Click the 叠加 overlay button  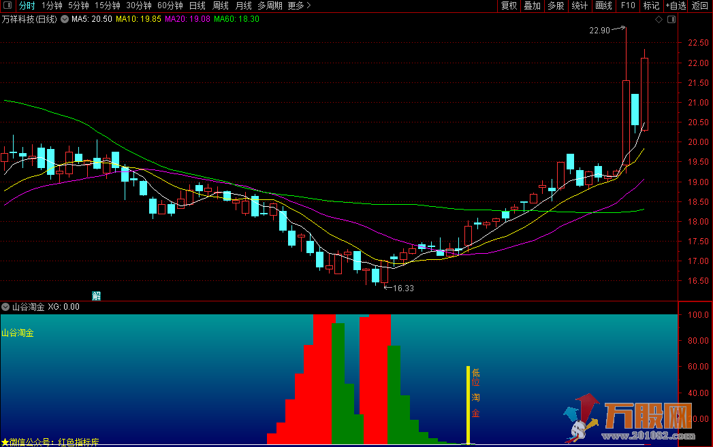coord(532,5)
